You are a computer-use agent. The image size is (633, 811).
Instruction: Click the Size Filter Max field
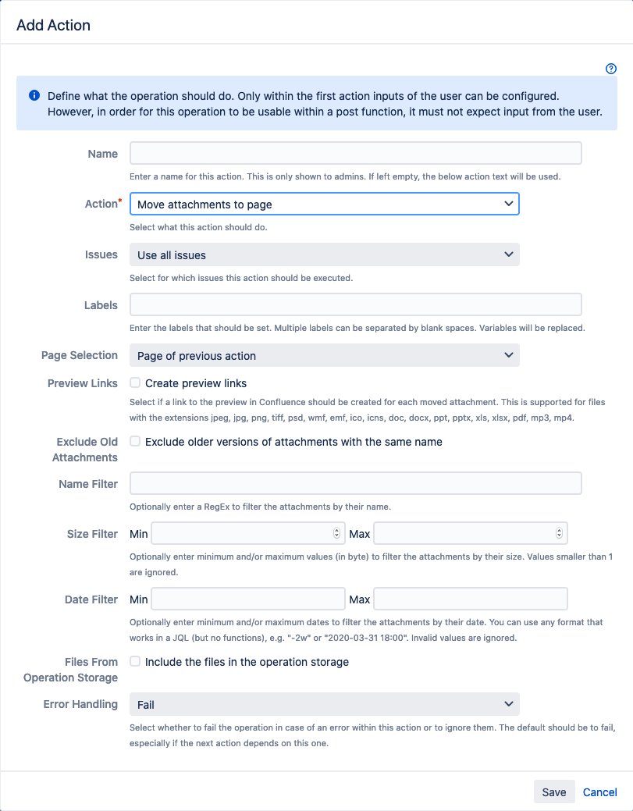(464, 533)
